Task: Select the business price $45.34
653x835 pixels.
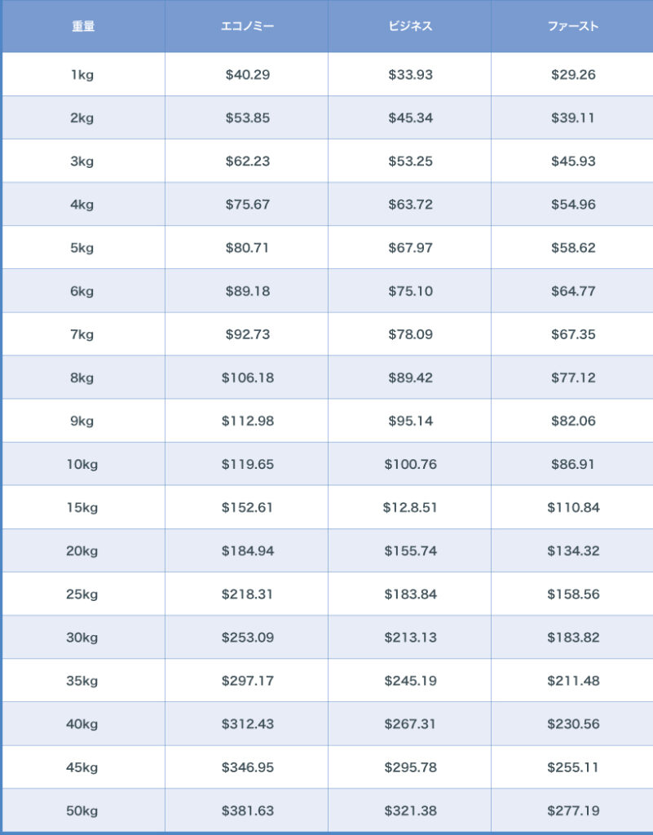Action: click(x=410, y=118)
